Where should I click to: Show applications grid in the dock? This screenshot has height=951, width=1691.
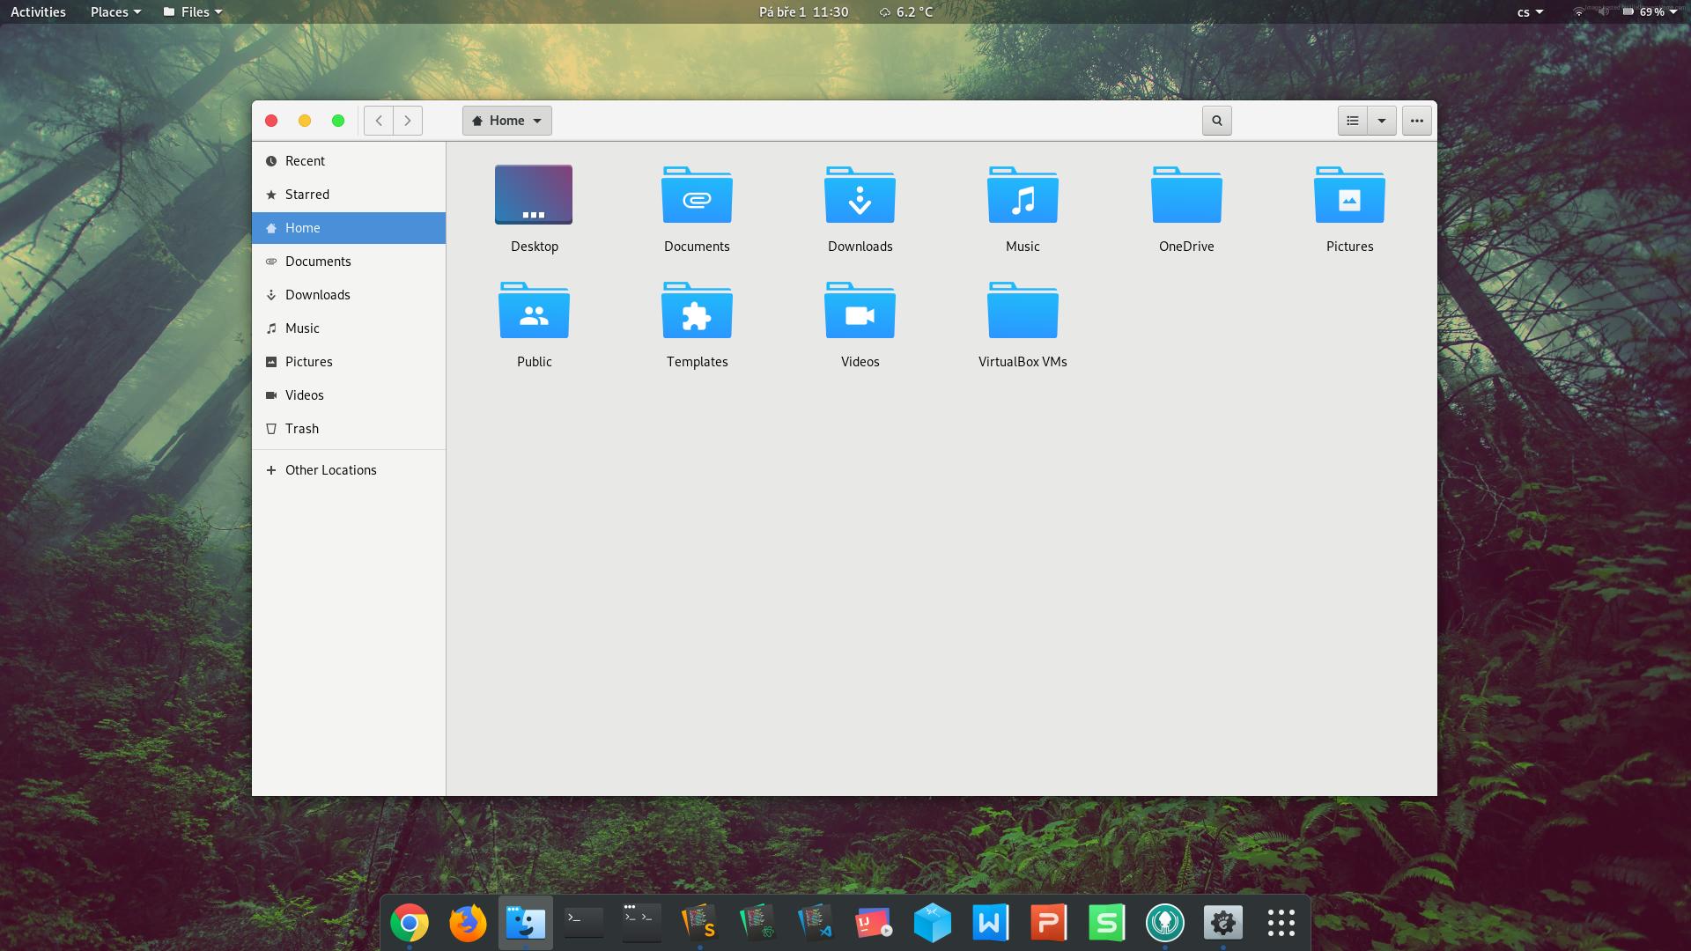1281,923
